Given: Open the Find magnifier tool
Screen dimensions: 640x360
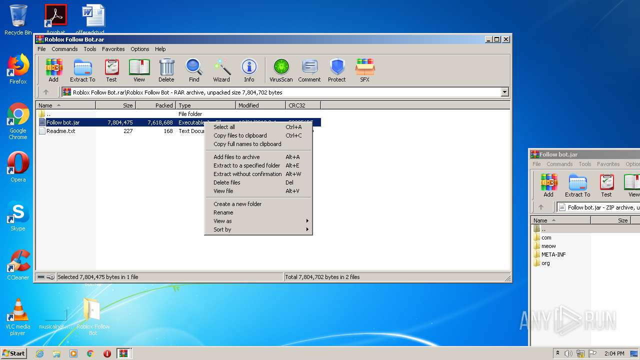Looking at the screenshot, I should point(194,70).
